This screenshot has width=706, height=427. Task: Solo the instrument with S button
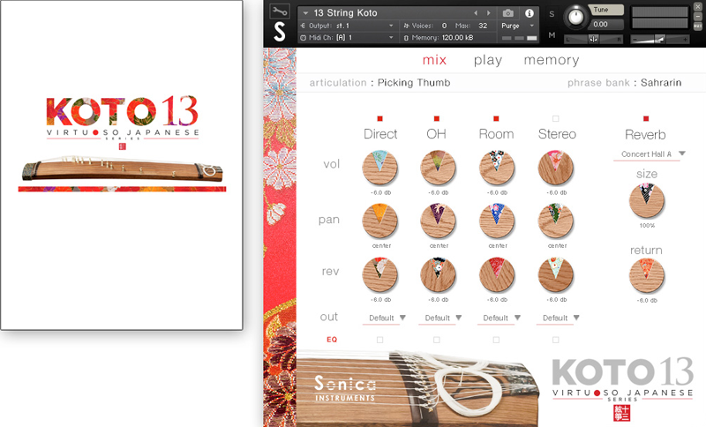tap(552, 14)
